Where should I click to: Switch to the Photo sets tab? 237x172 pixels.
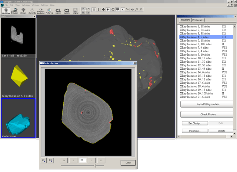pyautogui.click(x=198, y=20)
